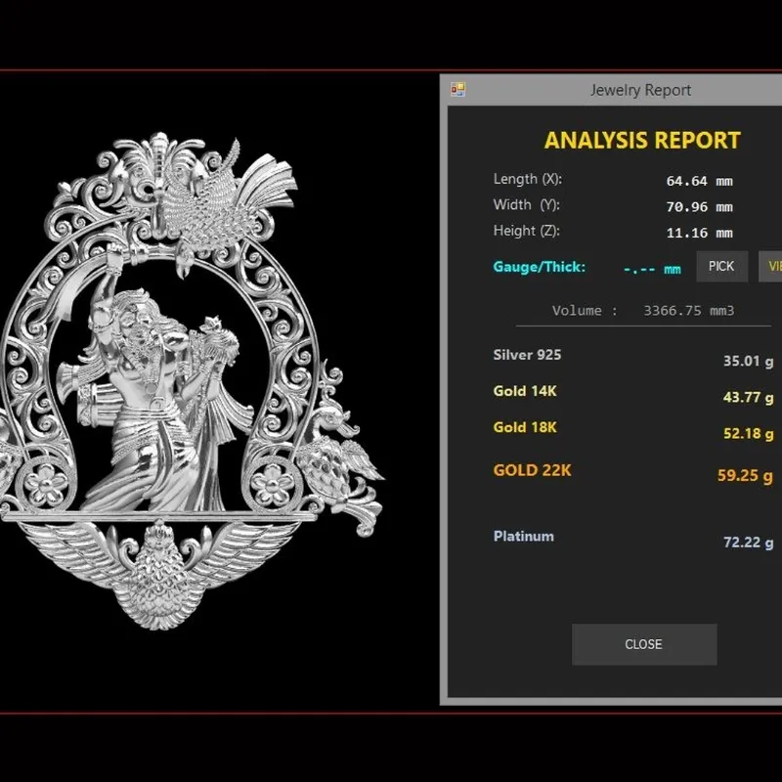Select the GOLD 22K label

point(532,470)
